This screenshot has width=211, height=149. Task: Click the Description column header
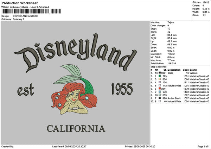pyautogui.click(x=174, y=70)
